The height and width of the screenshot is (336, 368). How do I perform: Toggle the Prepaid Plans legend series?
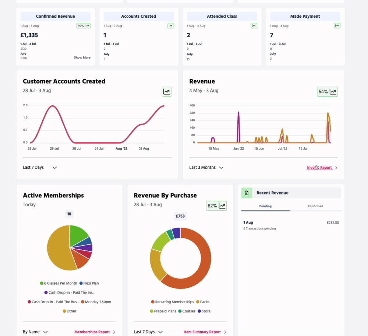pos(163,311)
